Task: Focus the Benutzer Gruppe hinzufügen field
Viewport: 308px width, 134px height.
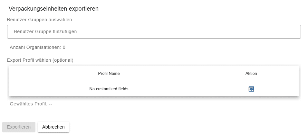Action: pyautogui.click(x=154, y=32)
